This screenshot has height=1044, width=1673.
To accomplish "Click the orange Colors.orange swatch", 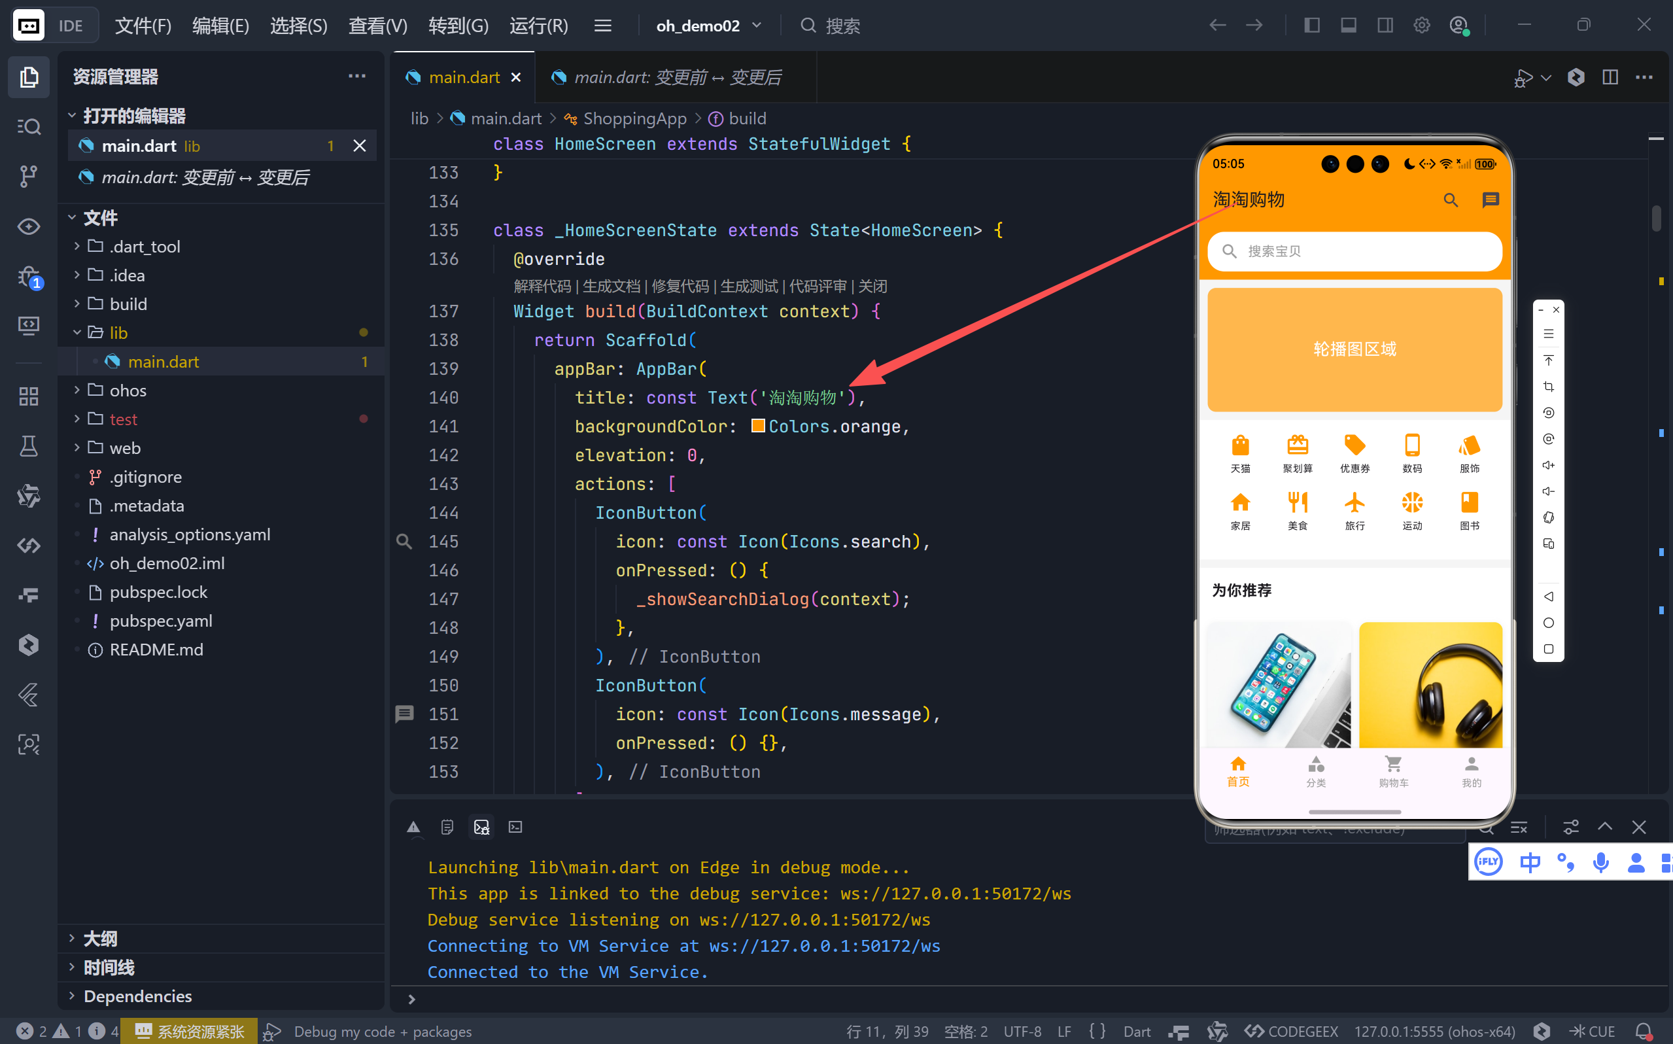I will tap(757, 426).
